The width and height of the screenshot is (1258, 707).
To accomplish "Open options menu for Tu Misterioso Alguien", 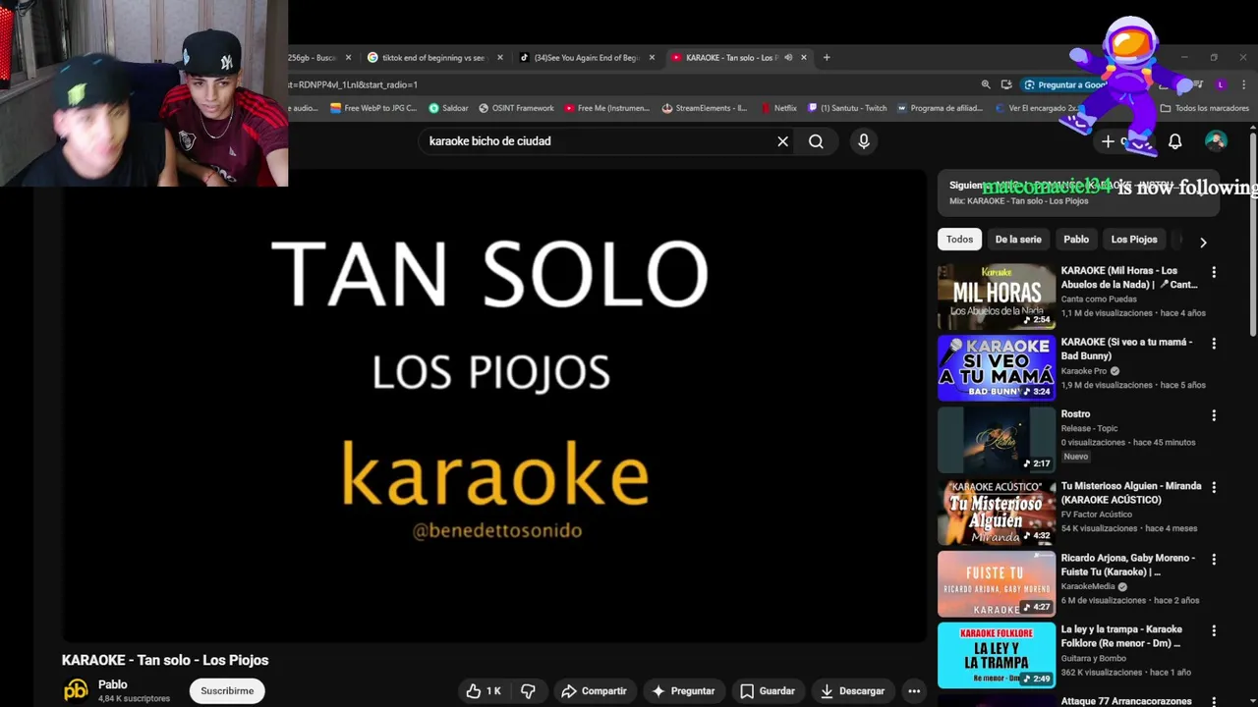I will [x=1214, y=487].
